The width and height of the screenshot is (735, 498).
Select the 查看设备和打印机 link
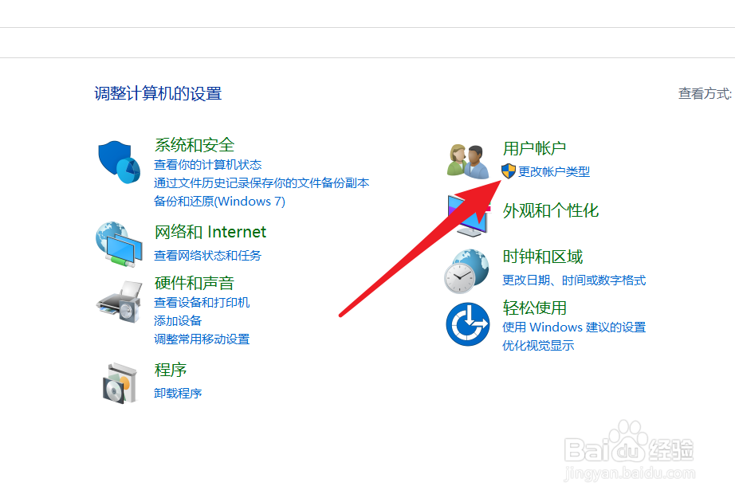[x=202, y=302]
